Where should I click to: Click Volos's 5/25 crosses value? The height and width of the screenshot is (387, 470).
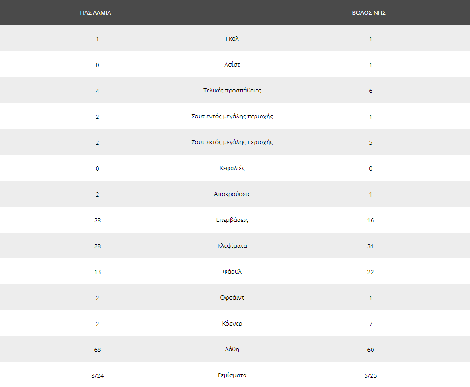click(371, 375)
